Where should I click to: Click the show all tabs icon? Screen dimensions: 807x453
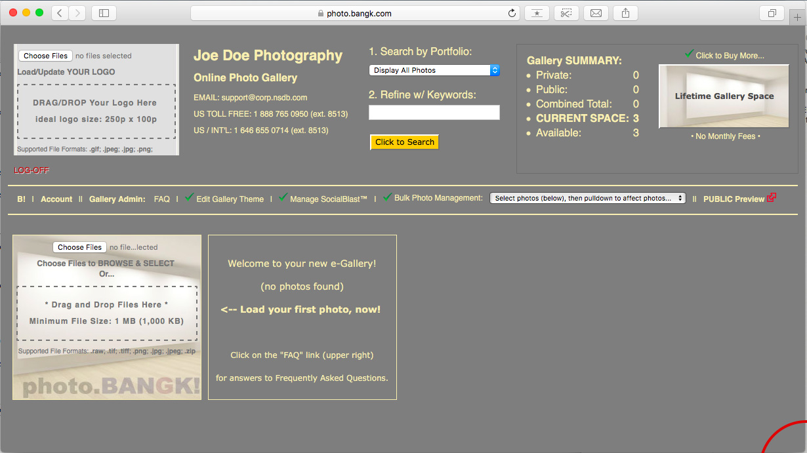(772, 13)
